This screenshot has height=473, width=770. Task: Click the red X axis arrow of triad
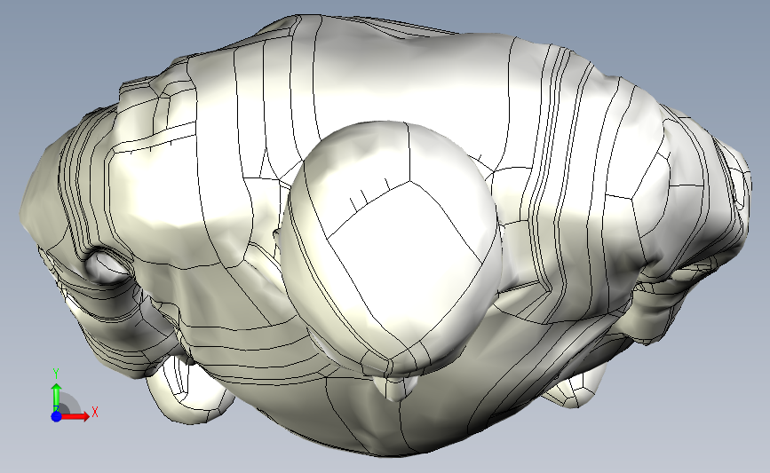[75, 416]
